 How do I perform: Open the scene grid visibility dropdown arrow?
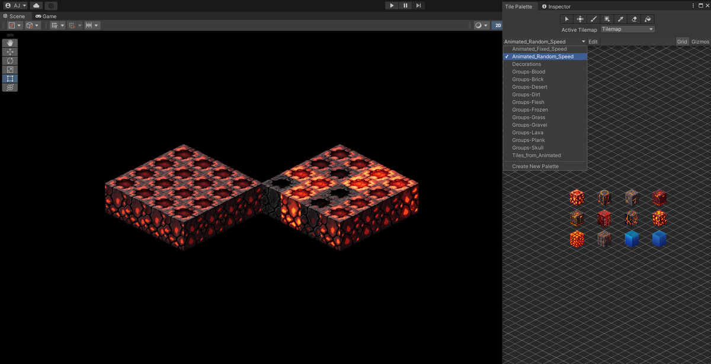(61, 25)
